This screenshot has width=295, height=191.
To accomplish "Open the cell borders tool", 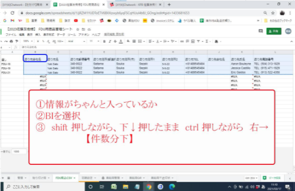I will click(x=134, y=41).
